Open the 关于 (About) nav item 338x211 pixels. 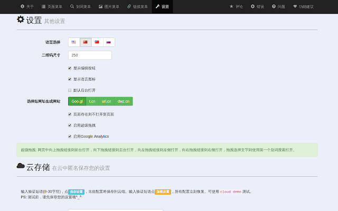click(x=27, y=7)
